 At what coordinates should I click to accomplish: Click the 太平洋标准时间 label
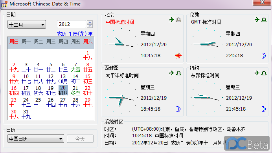[x=122, y=75]
